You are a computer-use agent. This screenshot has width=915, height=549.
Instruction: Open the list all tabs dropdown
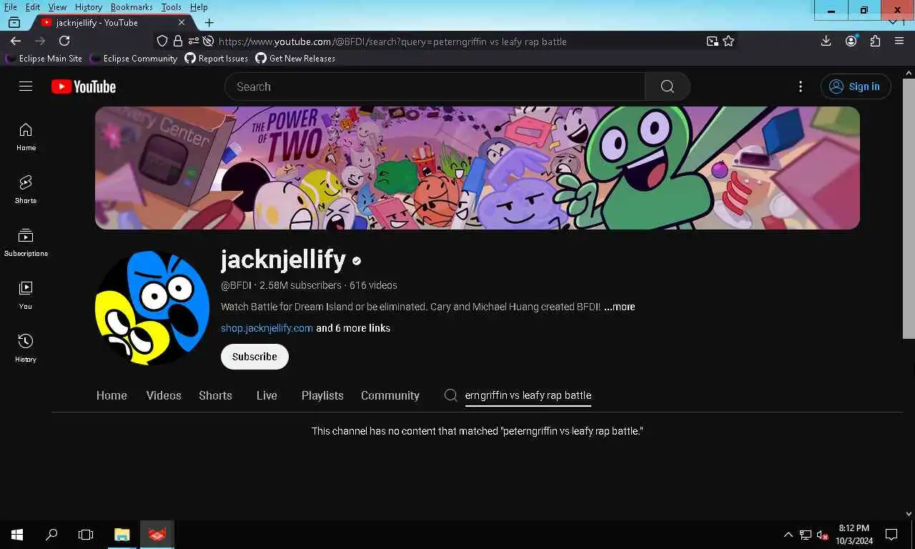tap(892, 22)
